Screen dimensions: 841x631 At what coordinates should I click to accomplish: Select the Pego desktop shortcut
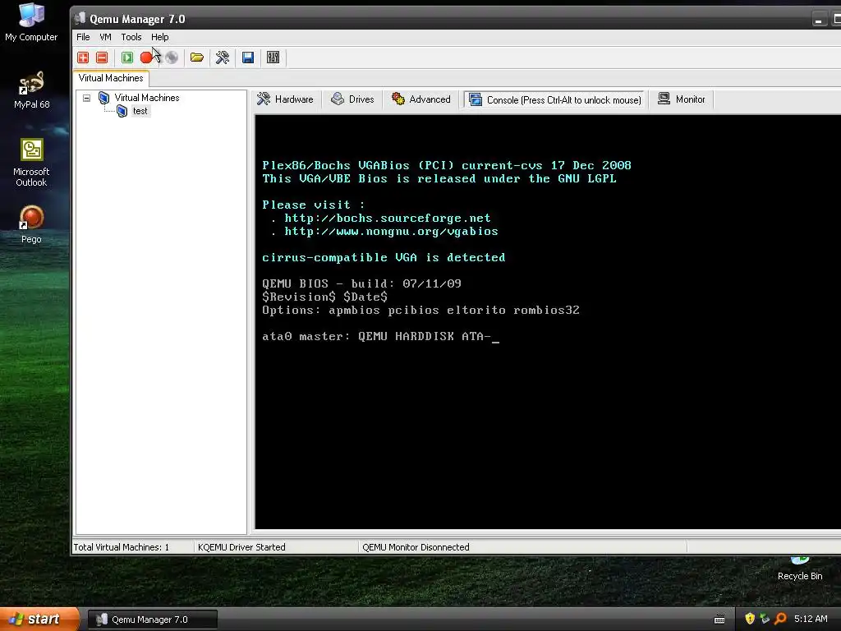(31, 224)
